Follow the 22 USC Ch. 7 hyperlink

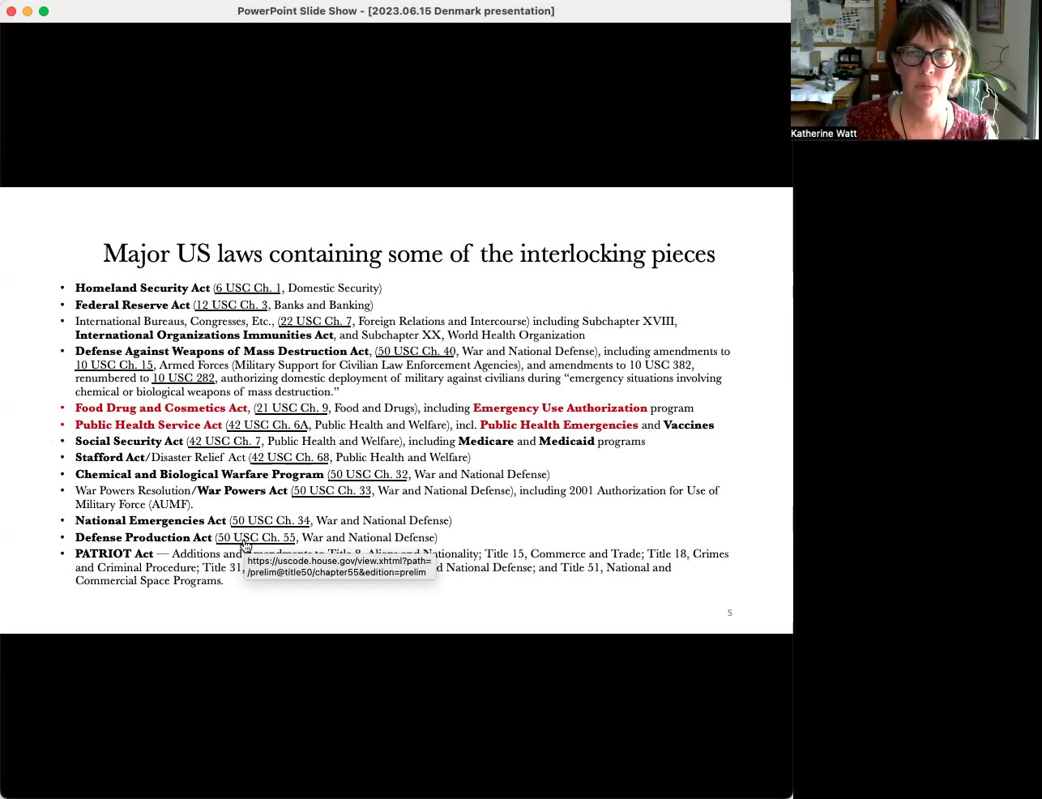coord(316,322)
